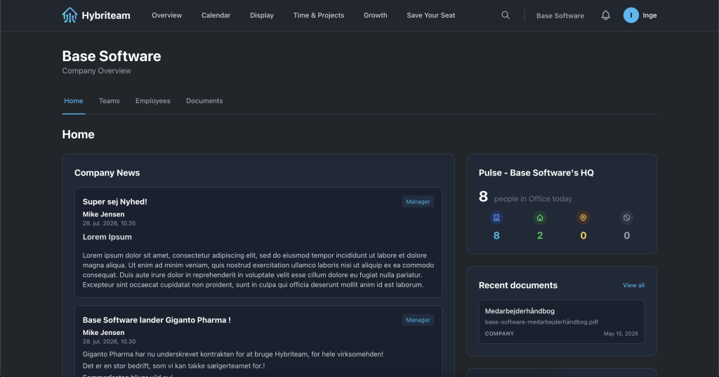Viewport: 719px width, 377px height.
Task: Click the green home count 2
Action: [x=540, y=236]
